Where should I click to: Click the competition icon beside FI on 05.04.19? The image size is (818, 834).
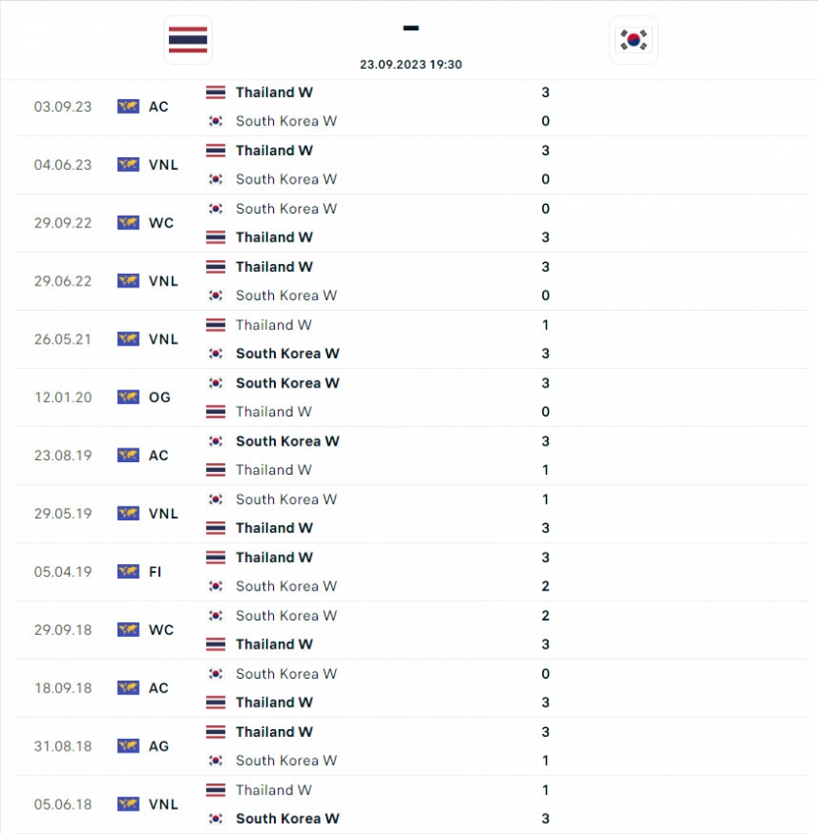128,572
